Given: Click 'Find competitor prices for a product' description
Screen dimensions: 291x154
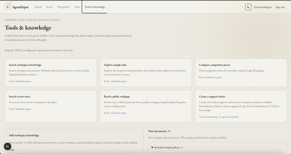Looking at the screenshot, I should point(231,70).
